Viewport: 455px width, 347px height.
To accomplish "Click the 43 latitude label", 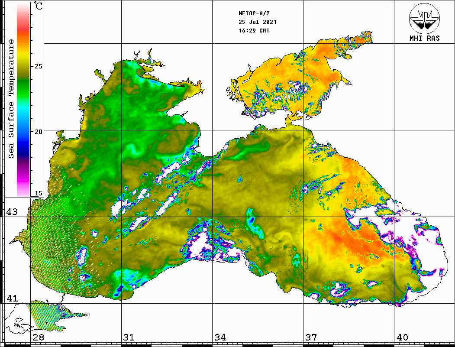I will [11, 212].
